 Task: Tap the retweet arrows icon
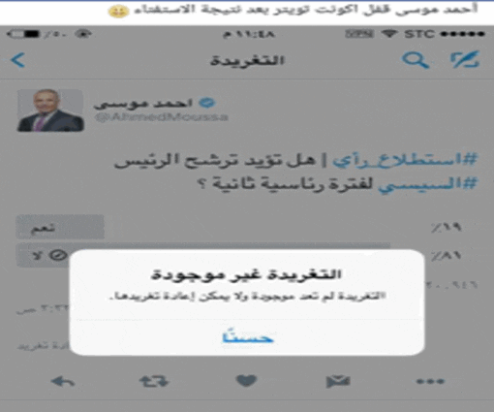click(154, 381)
